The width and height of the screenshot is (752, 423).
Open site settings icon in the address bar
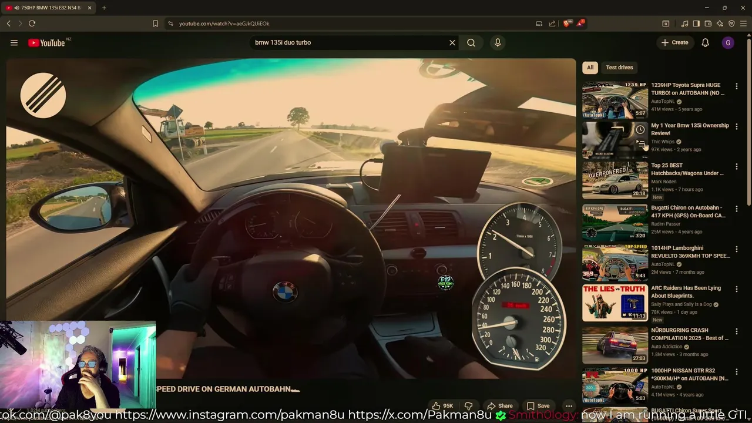pyautogui.click(x=170, y=23)
